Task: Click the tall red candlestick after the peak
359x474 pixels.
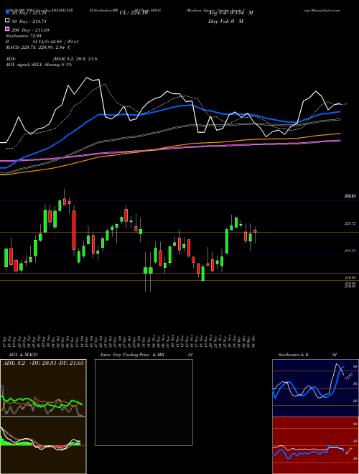Action: (74, 230)
